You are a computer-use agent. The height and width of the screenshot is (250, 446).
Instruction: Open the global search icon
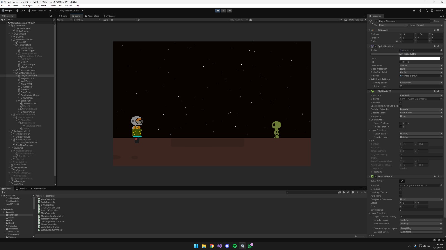pyautogui.click(x=426, y=11)
